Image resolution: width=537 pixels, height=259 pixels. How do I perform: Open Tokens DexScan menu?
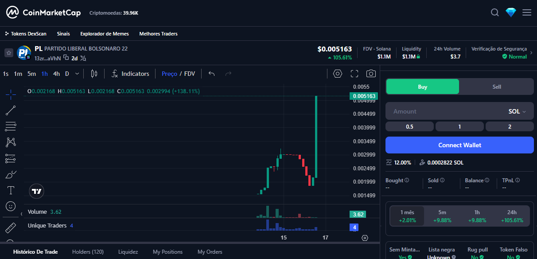[x=26, y=34]
